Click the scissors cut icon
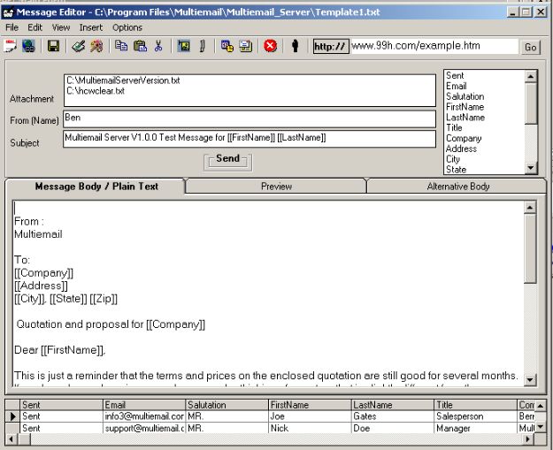The image size is (553, 450). pos(157,47)
